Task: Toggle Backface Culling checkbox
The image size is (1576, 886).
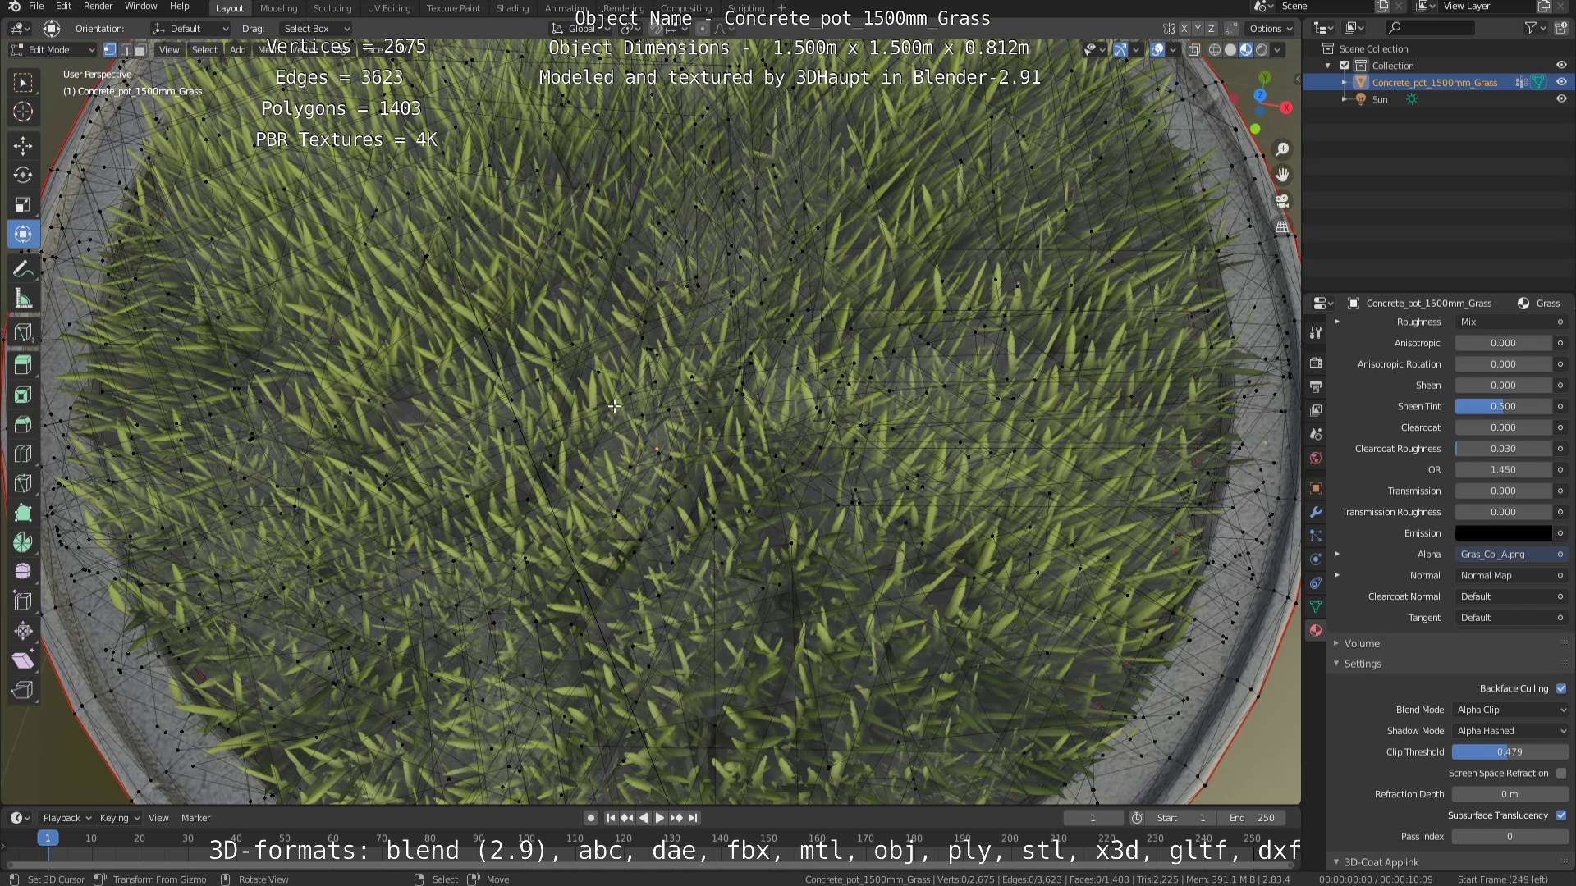Action: 1561,688
